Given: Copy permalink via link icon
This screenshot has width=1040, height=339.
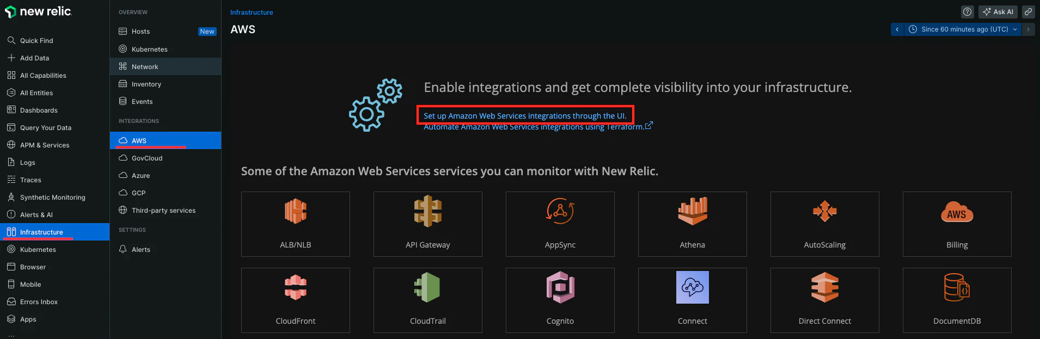Looking at the screenshot, I should click(1028, 12).
